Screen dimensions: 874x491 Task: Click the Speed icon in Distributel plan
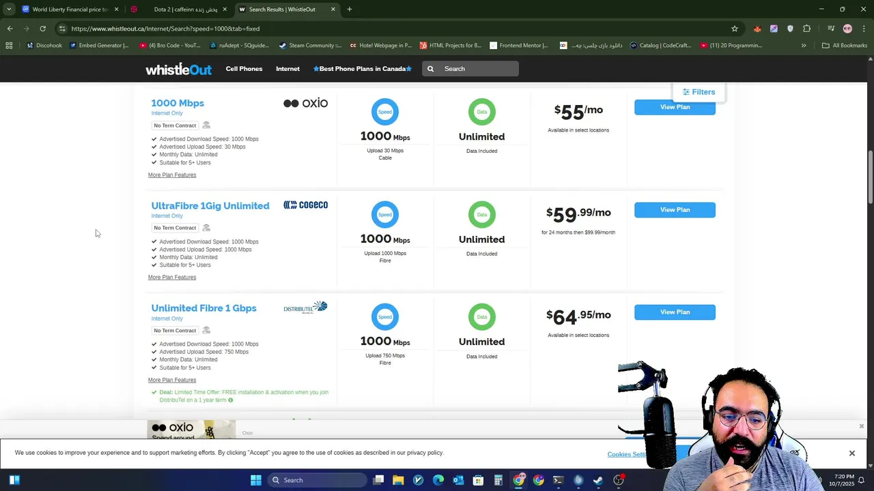click(385, 317)
